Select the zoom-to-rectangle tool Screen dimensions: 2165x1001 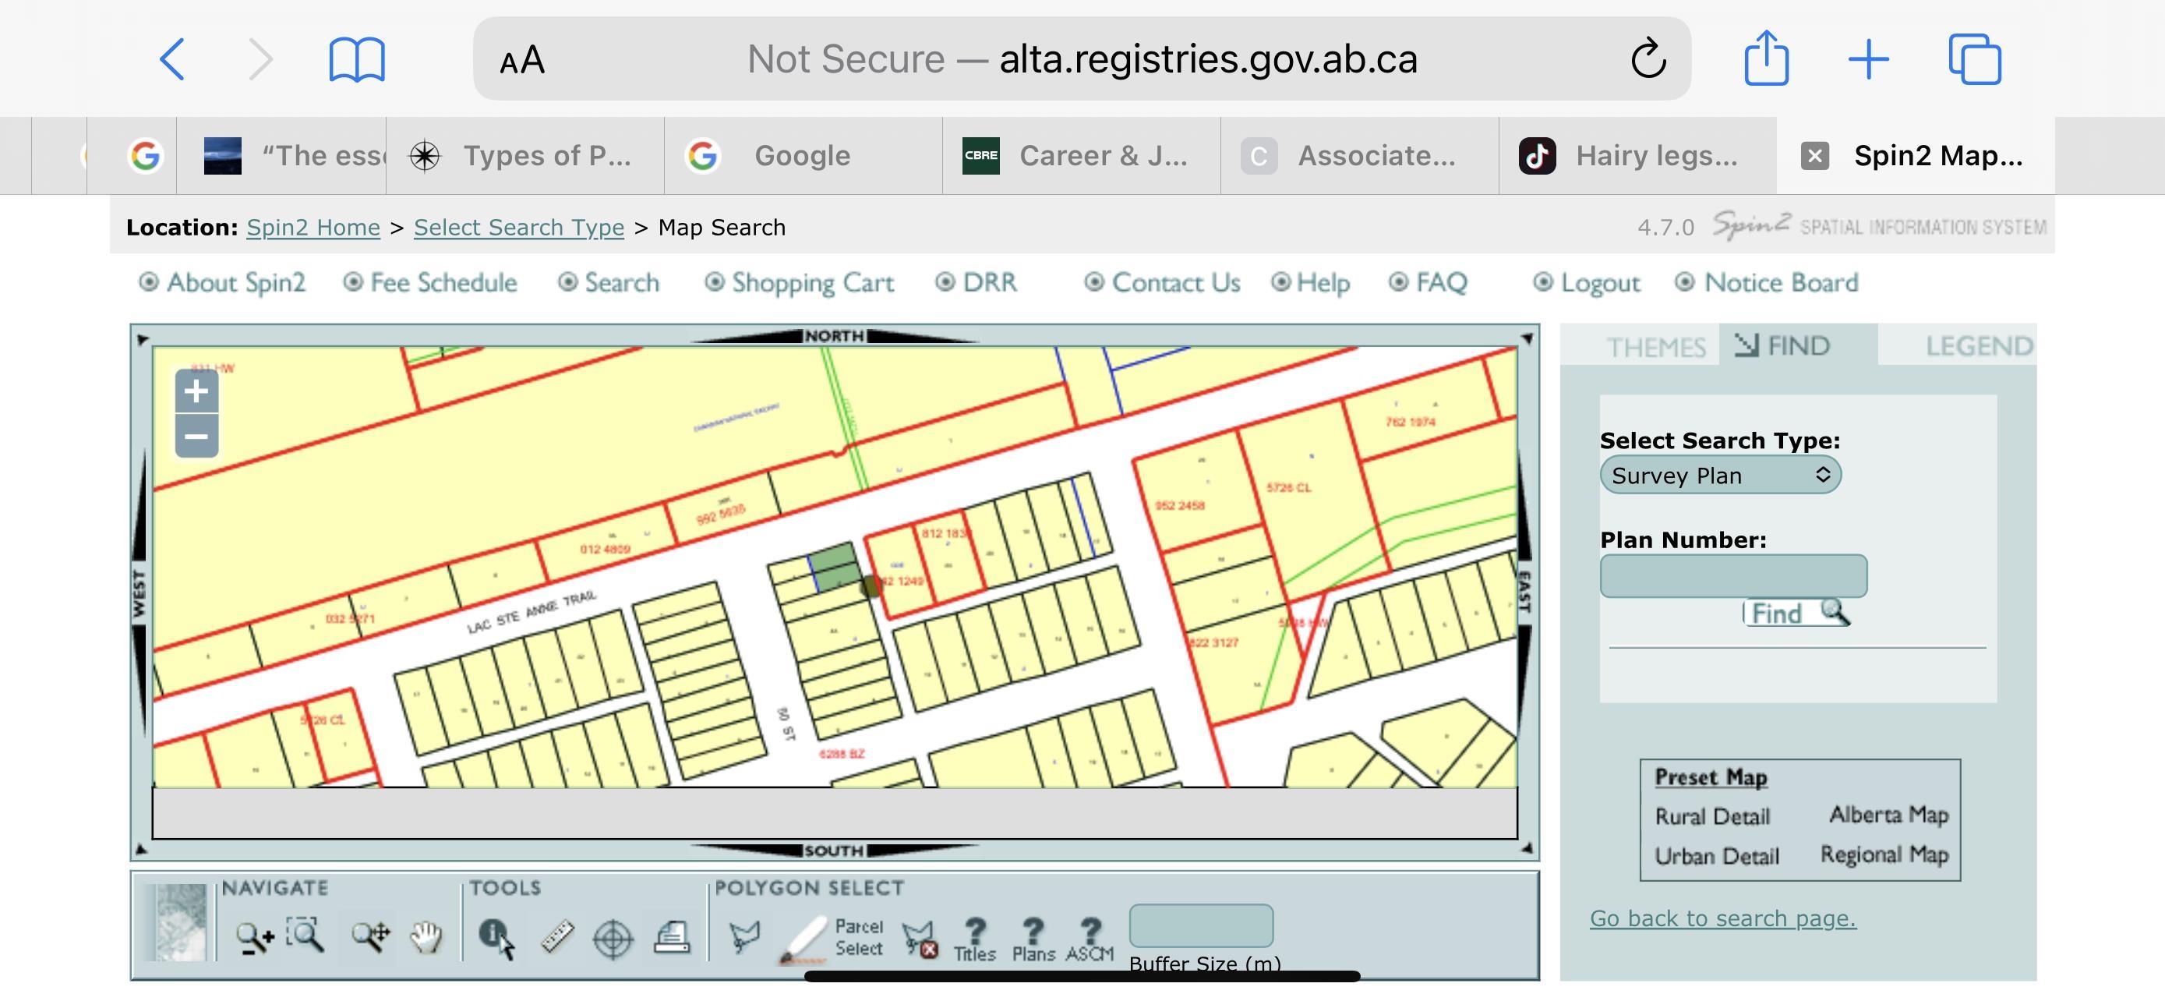coord(305,935)
